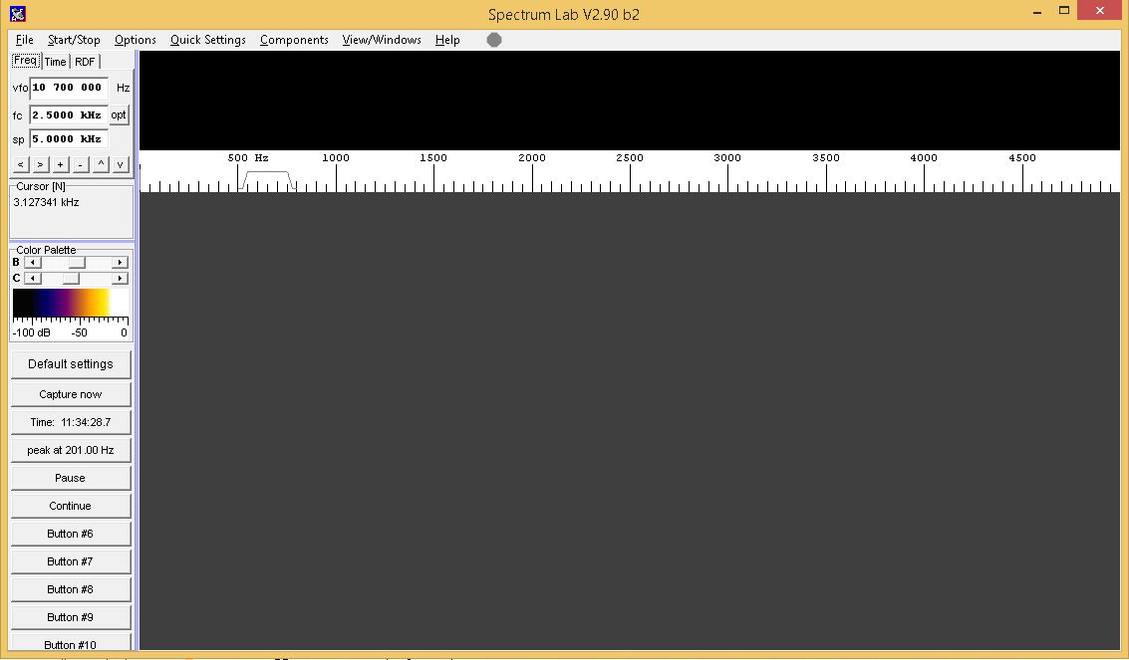The height and width of the screenshot is (660, 1129).
Task: Click the brightness B slider thumb
Action: [x=76, y=263]
